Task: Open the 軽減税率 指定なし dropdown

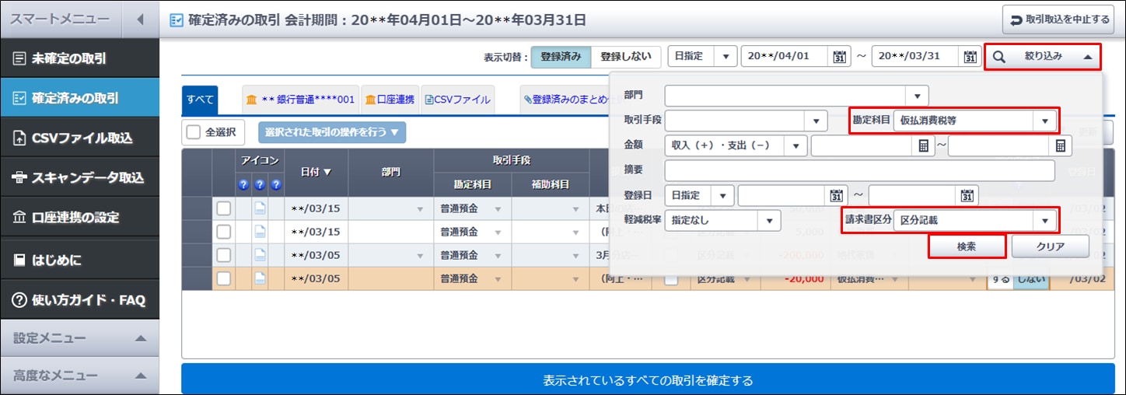Action: tap(768, 221)
